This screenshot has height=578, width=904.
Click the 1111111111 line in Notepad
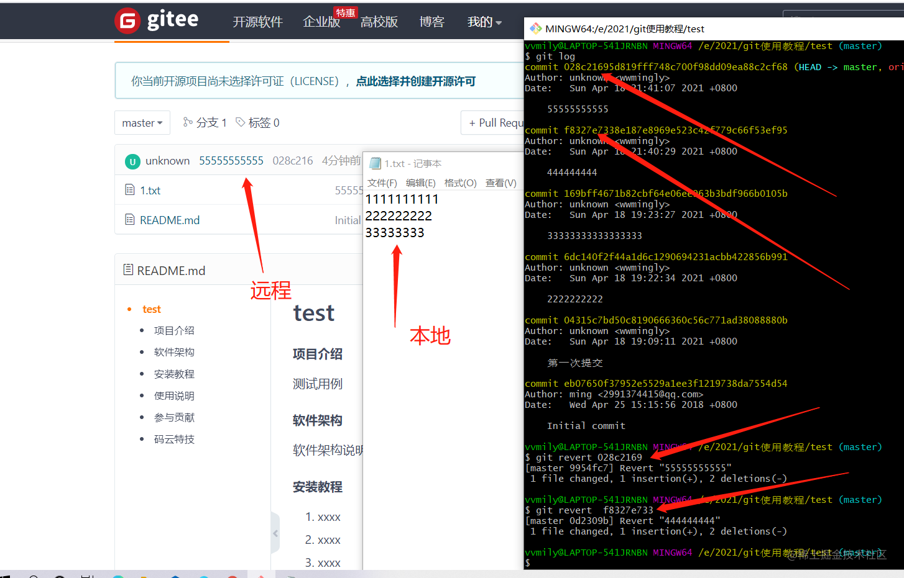[x=402, y=199]
